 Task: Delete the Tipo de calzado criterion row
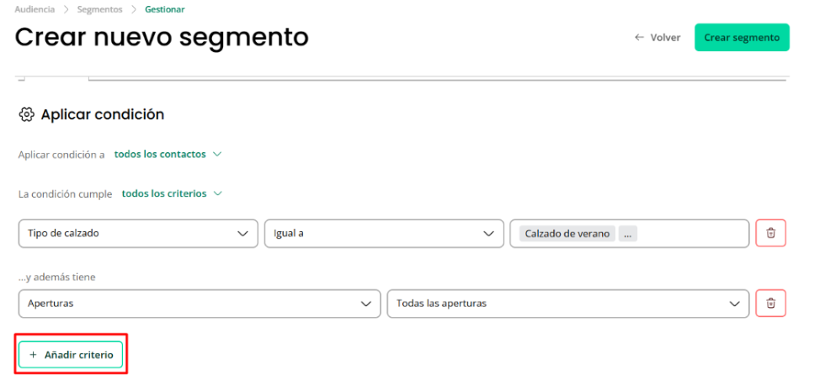click(x=771, y=233)
